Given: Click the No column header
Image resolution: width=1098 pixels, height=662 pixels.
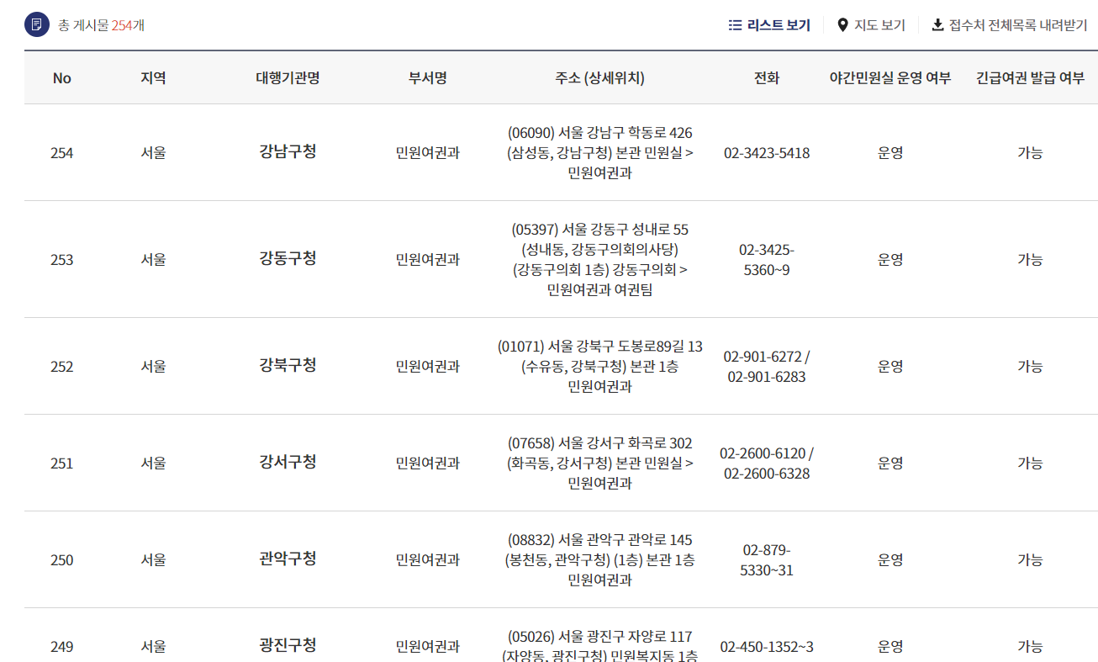Looking at the screenshot, I should [61, 78].
